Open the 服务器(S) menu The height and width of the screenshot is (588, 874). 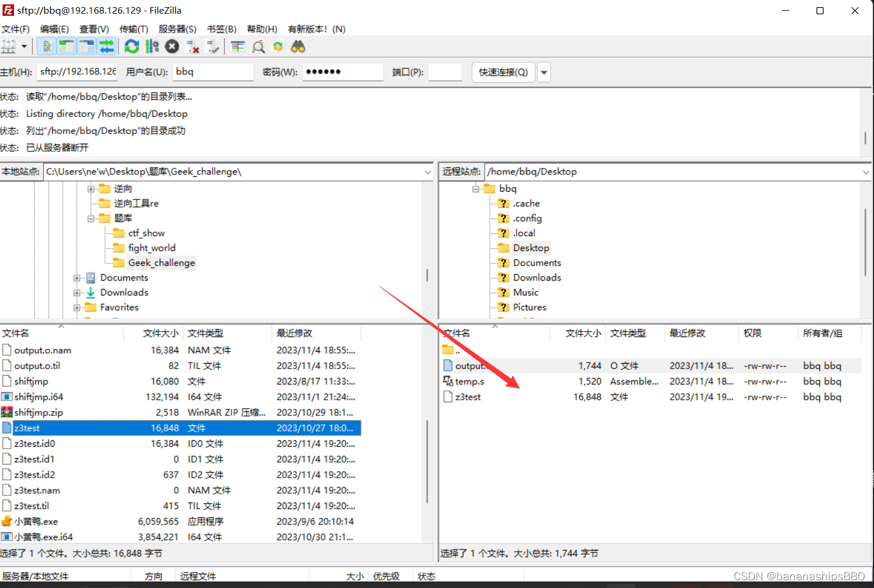pyautogui.click(x=177, y=29)
